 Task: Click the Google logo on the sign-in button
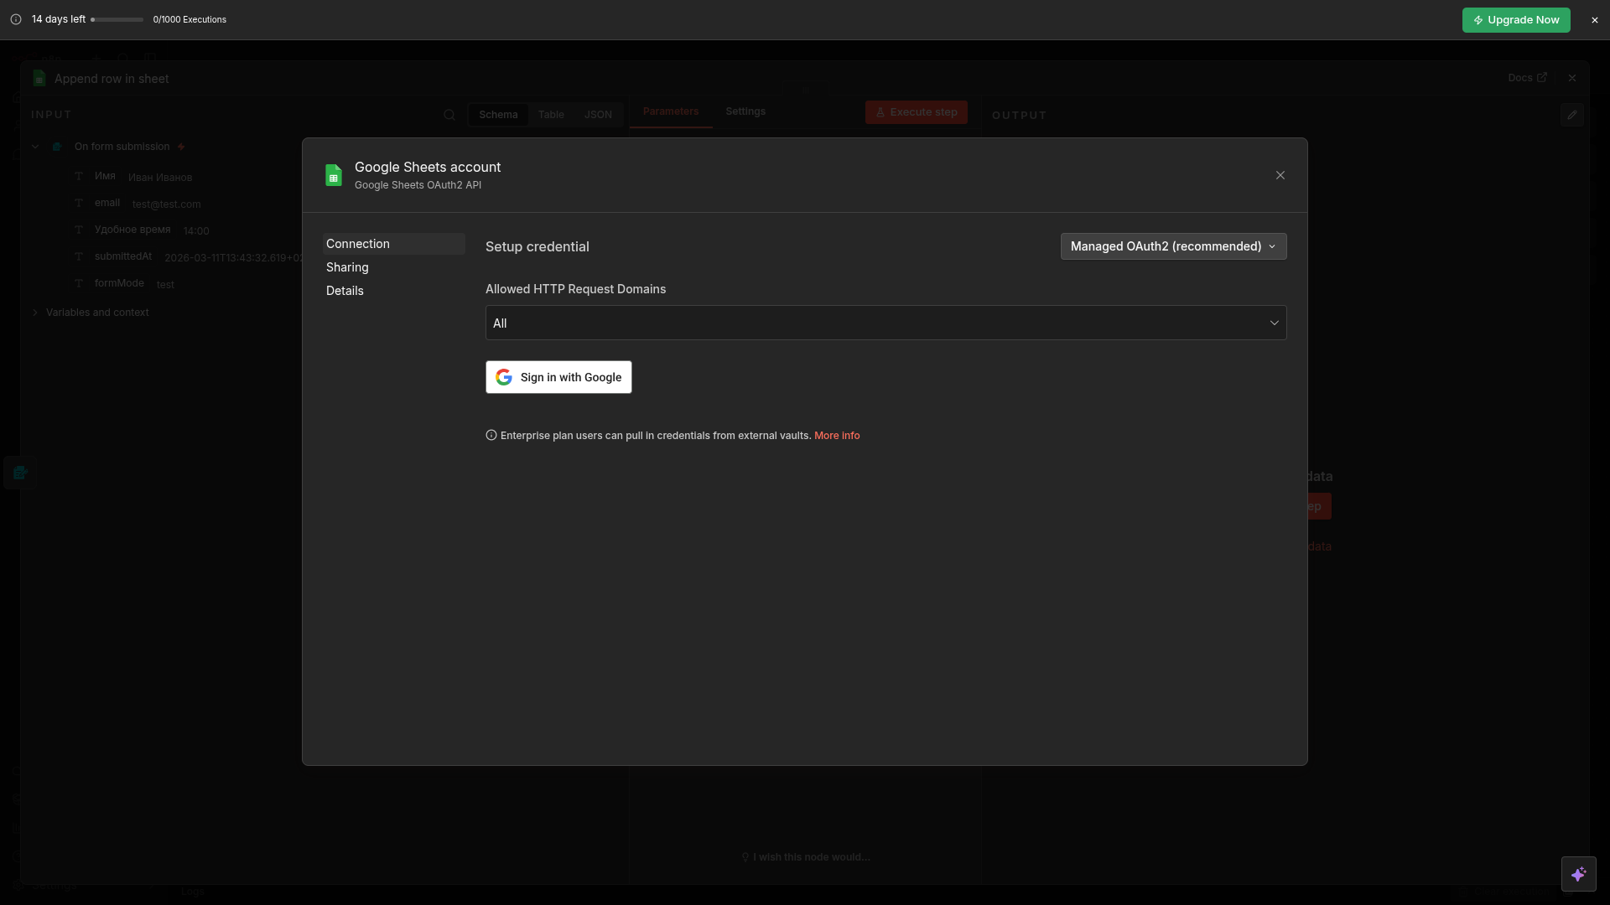(504, 377)
